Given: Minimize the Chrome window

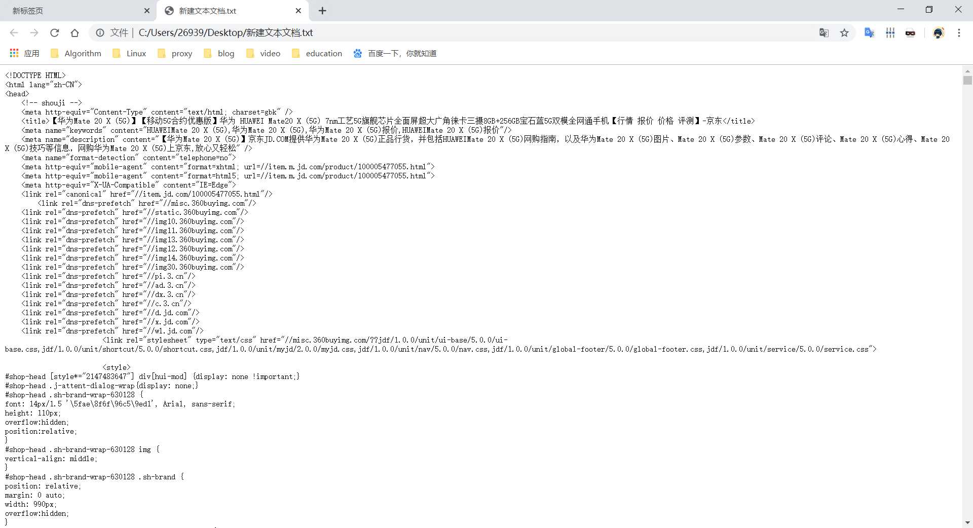Looking at the screenshot, I should [x=901, y=10].
